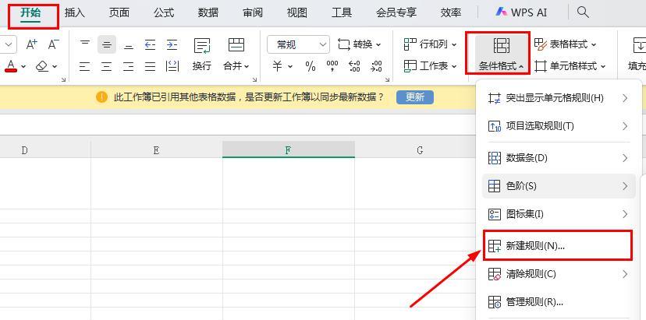Decrease font size with A- icon
This screenshot has width=646, height=320.
coord(54,44)
